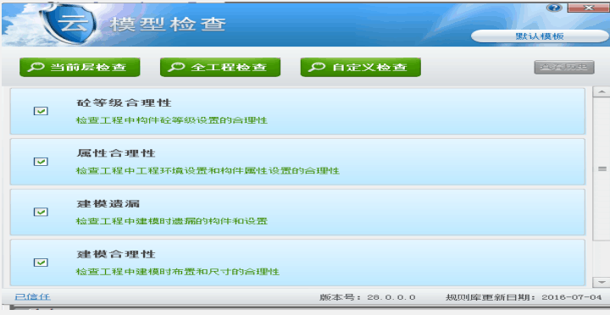This screenshot has width=610, height=315.
Task: Click the vertical scrollbar thumb grip
Action: coord(602,169)
